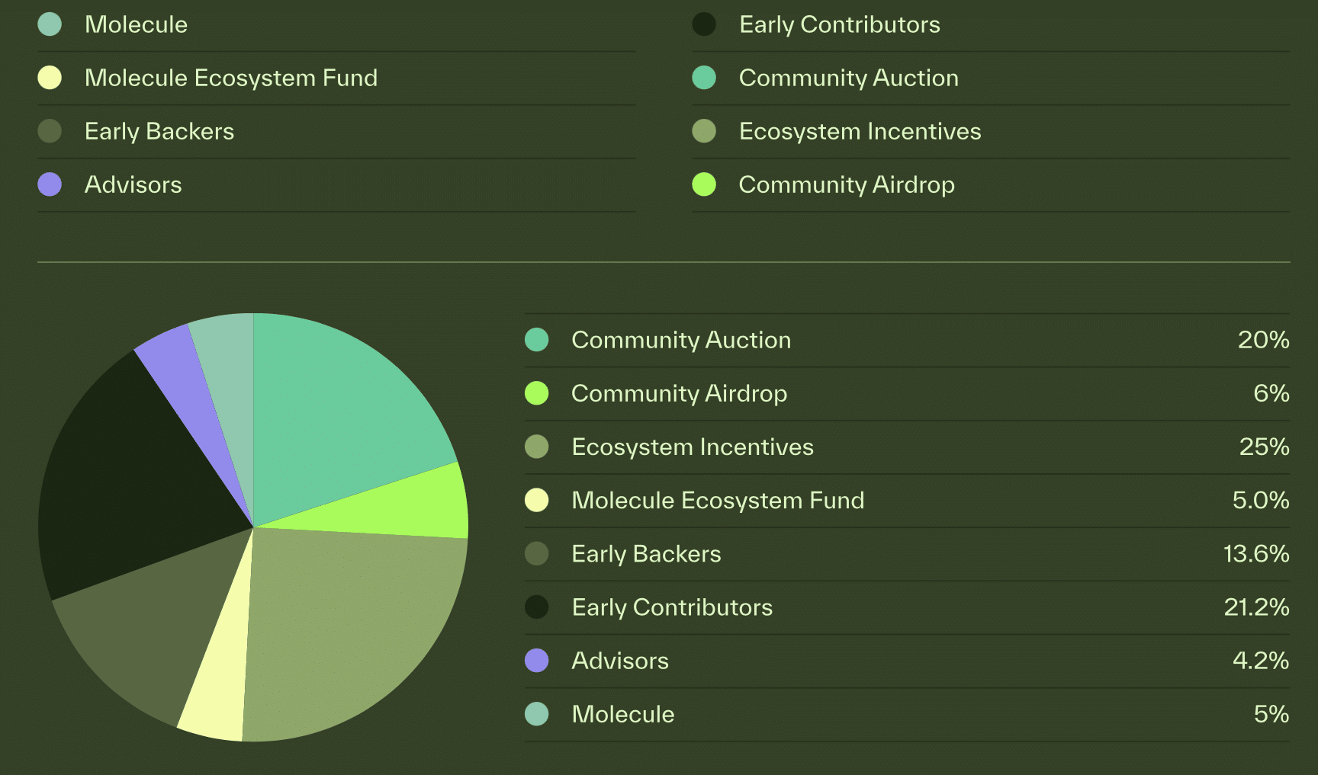Click the 20% value for Community Auction

pos(1263,340)
